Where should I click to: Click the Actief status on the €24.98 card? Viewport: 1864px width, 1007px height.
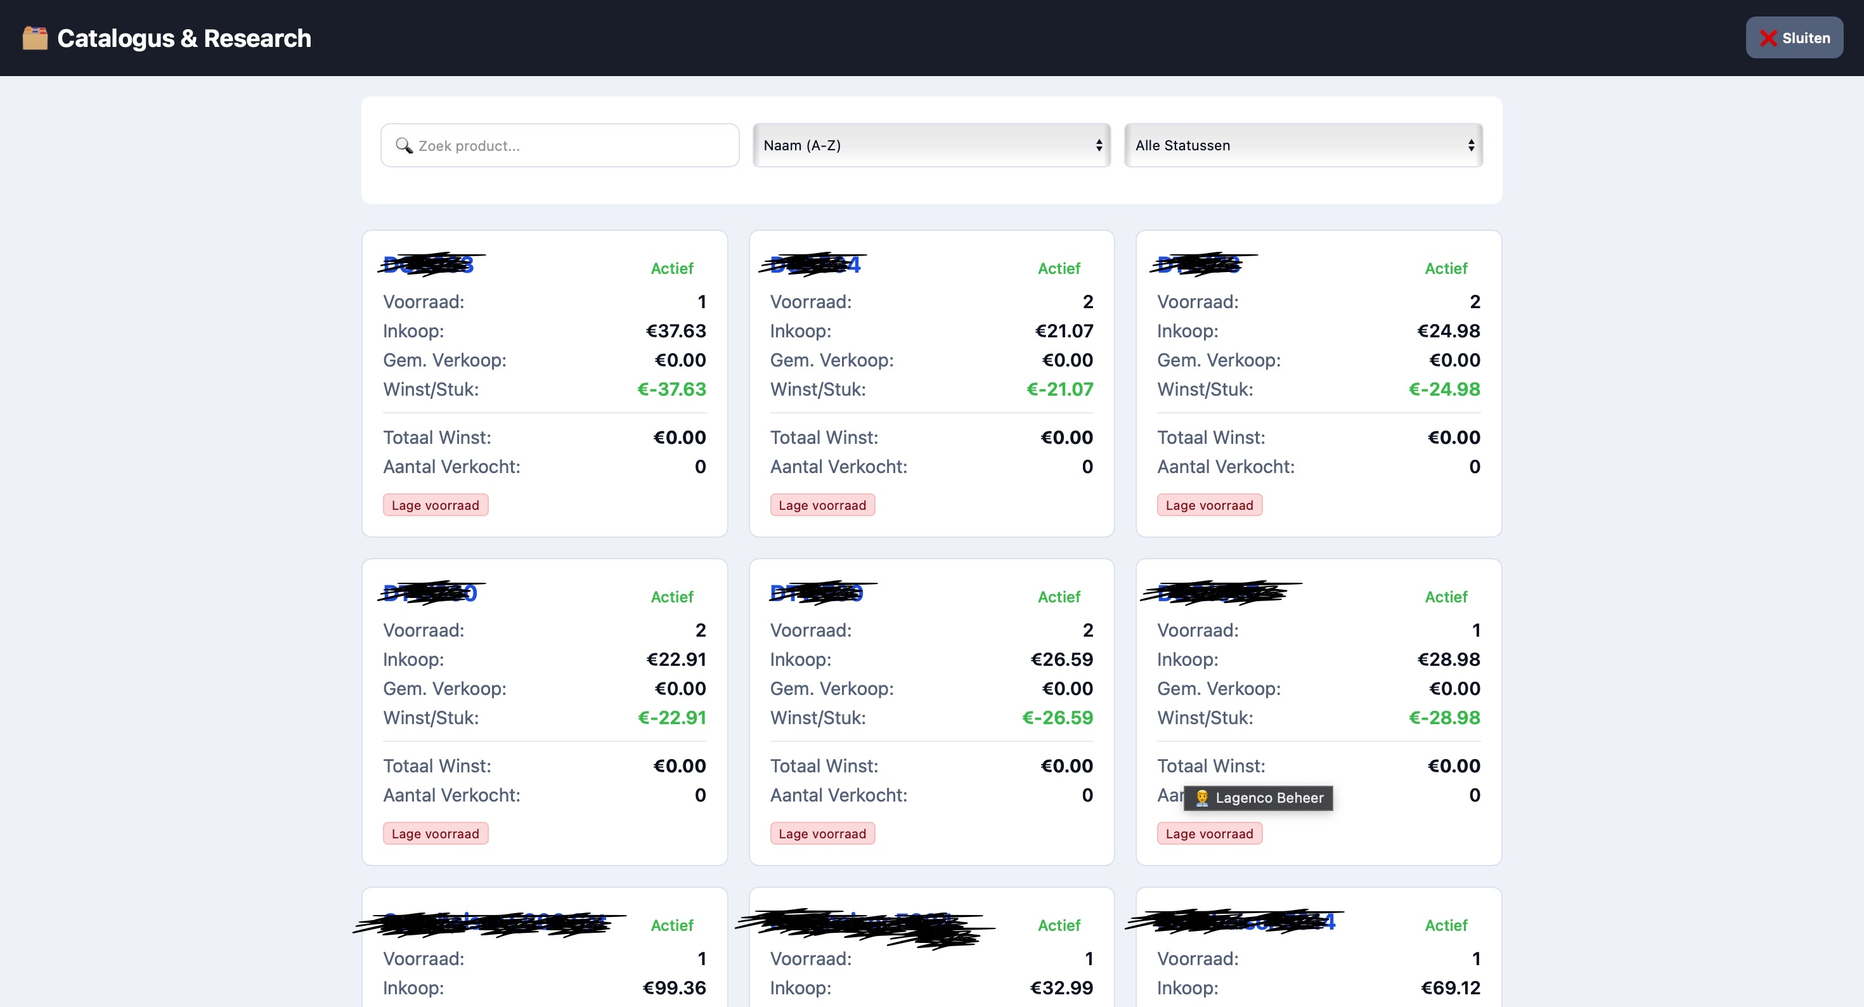pyautogui.click(x=1446, y=269)
